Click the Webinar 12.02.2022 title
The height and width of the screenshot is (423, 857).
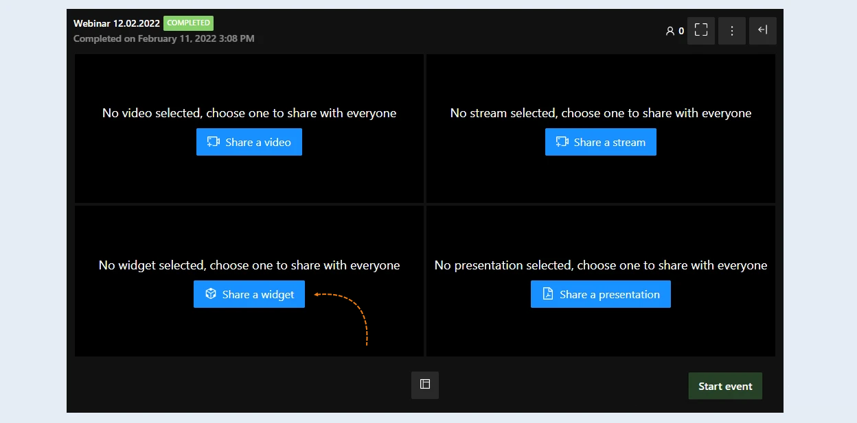pos(117,23)
